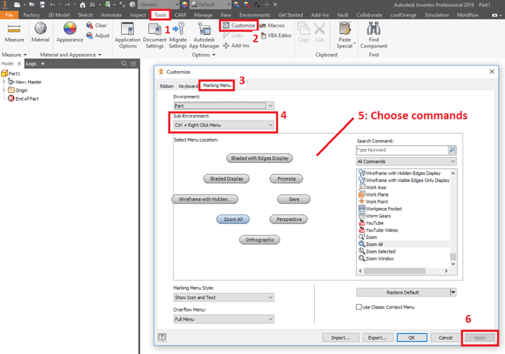Image resolution: width=505 pixels, height=354 pixels.
Task: Open Macros from the Options panel
Action: (272, 25)
